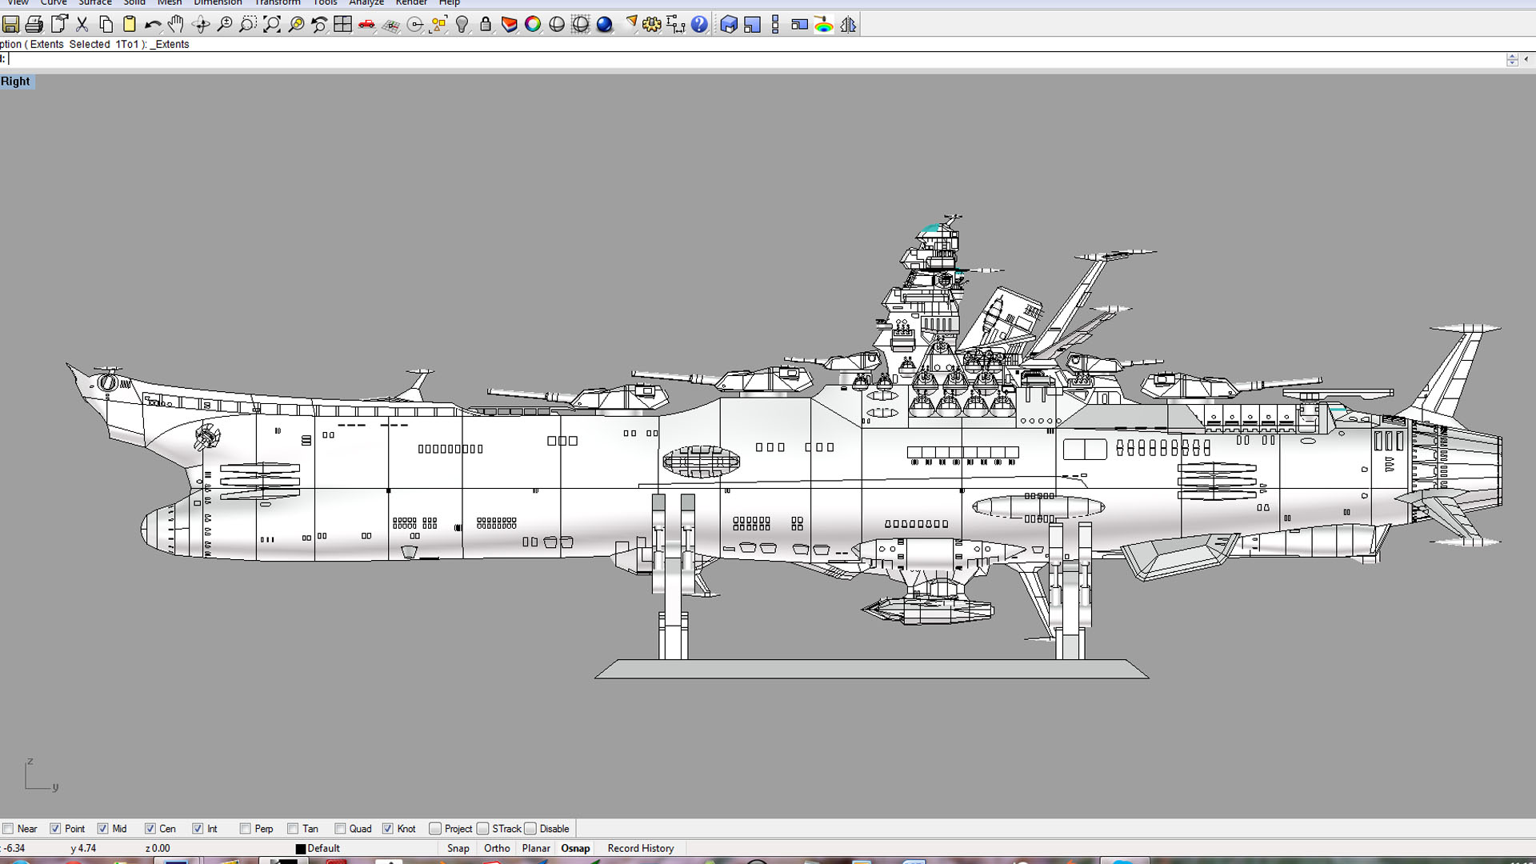Open the Analyze menu
Screen dimensions: 1536x864
tap(366, 3)
